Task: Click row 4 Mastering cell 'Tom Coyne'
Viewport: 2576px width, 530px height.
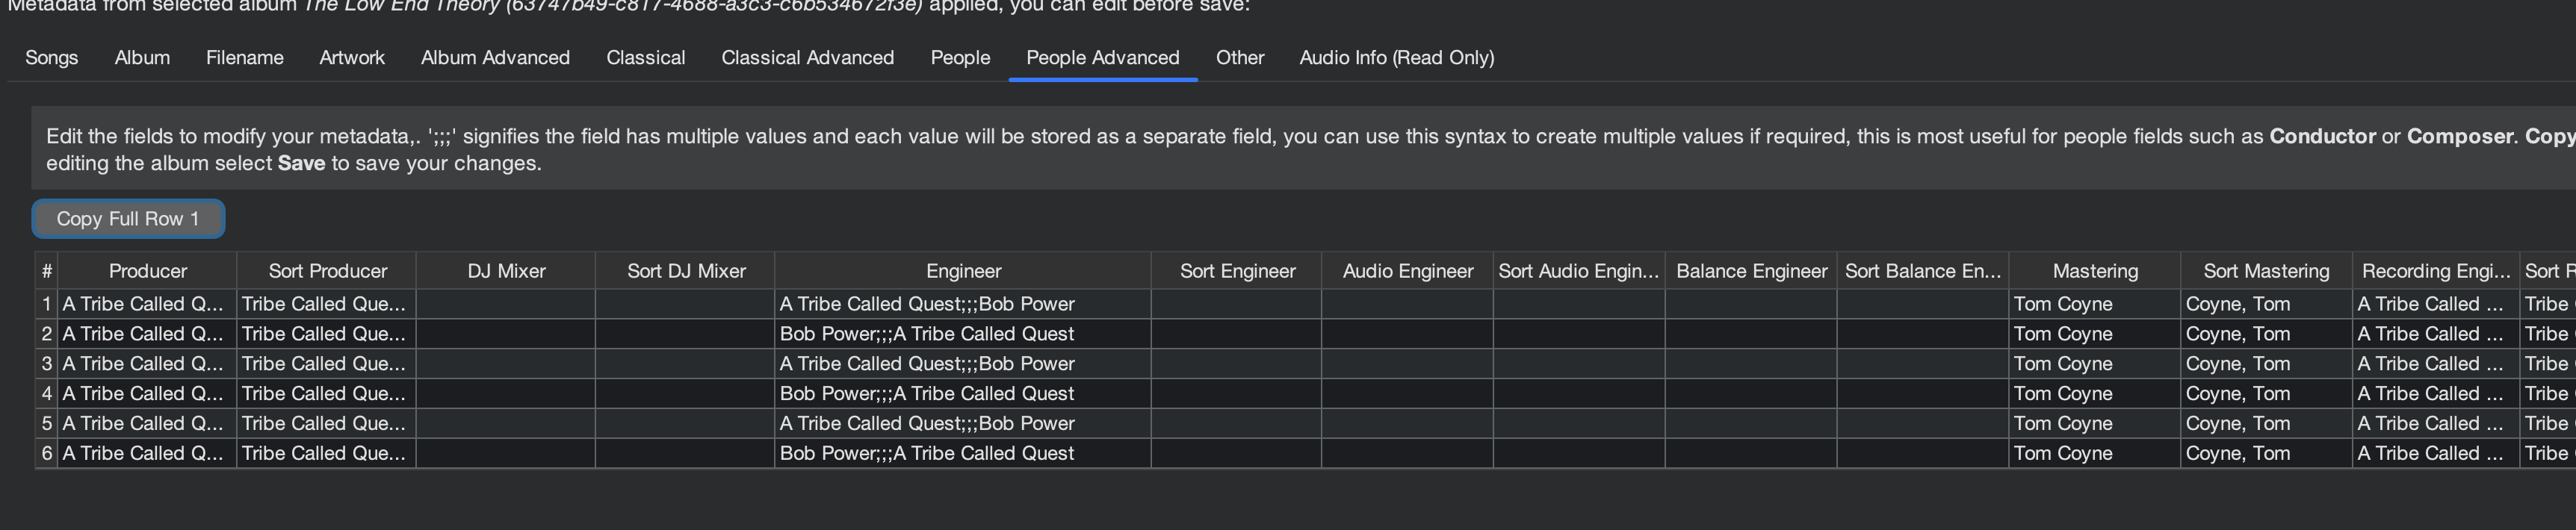Action: 2095,394
